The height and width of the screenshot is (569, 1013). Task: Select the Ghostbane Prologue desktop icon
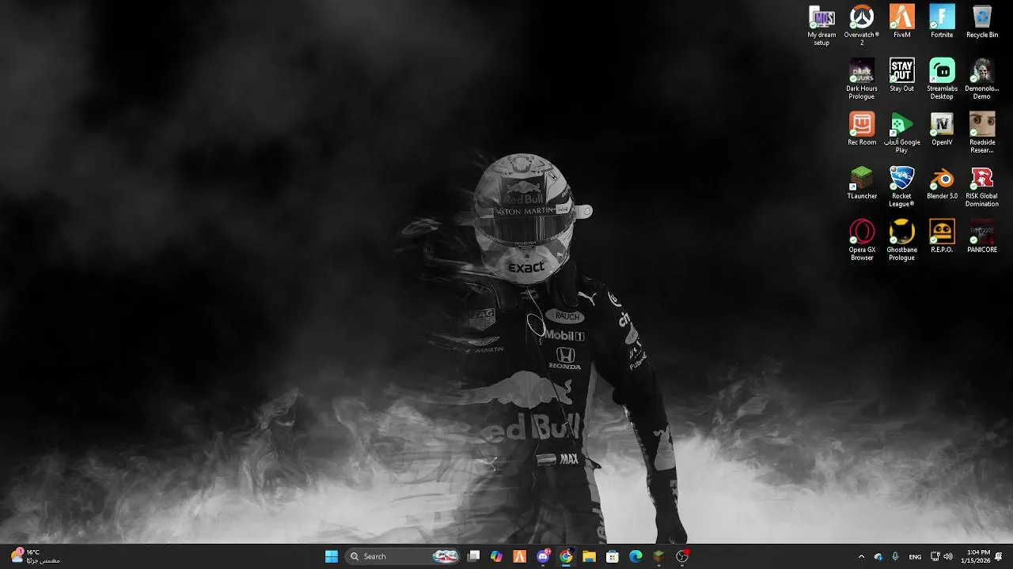click(x=902, y=240)
